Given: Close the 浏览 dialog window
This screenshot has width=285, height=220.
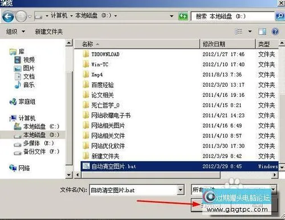Looking at the screenshot, I should click(282, 3).
